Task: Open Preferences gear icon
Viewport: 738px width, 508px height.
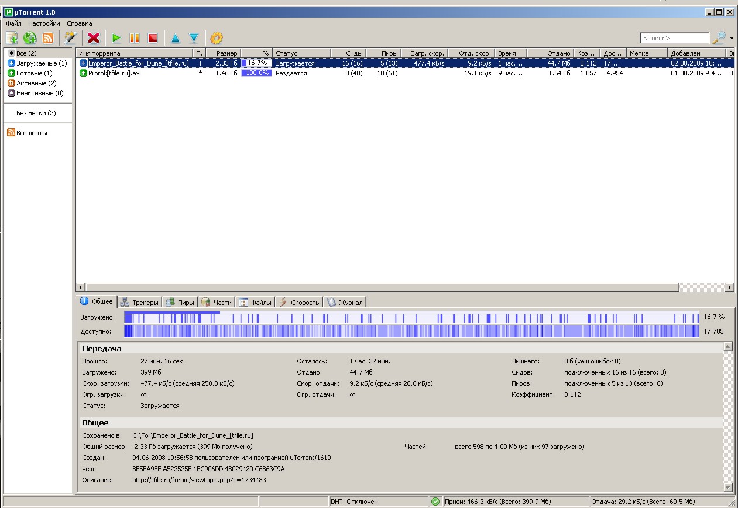Action: click(217, 38)
